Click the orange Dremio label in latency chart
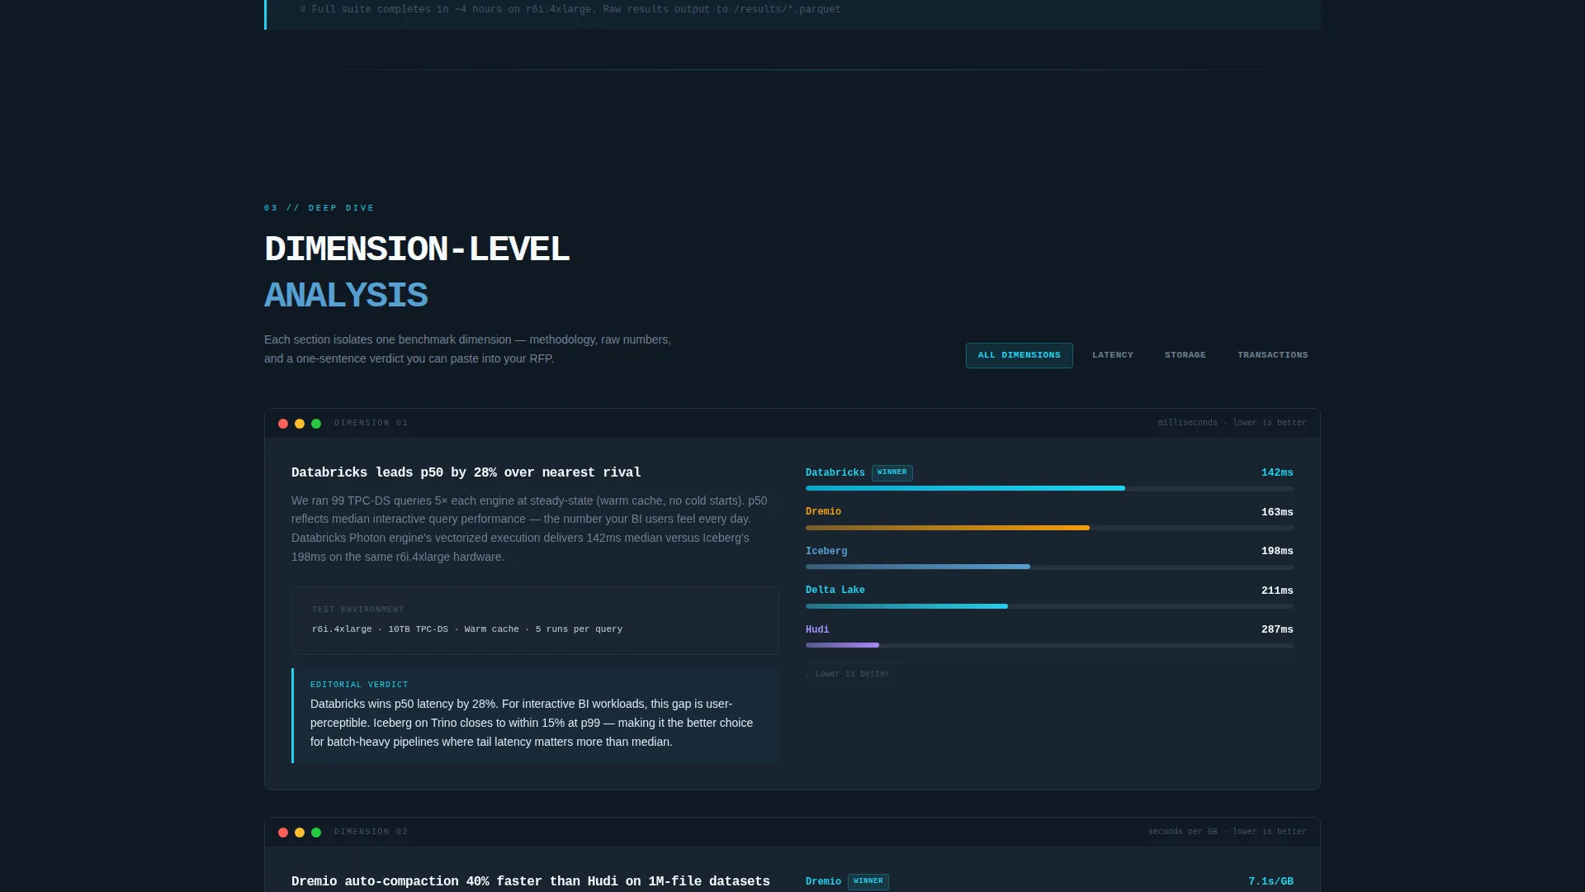This screenshot has width=1585, height=892. [x=823, y=512]
